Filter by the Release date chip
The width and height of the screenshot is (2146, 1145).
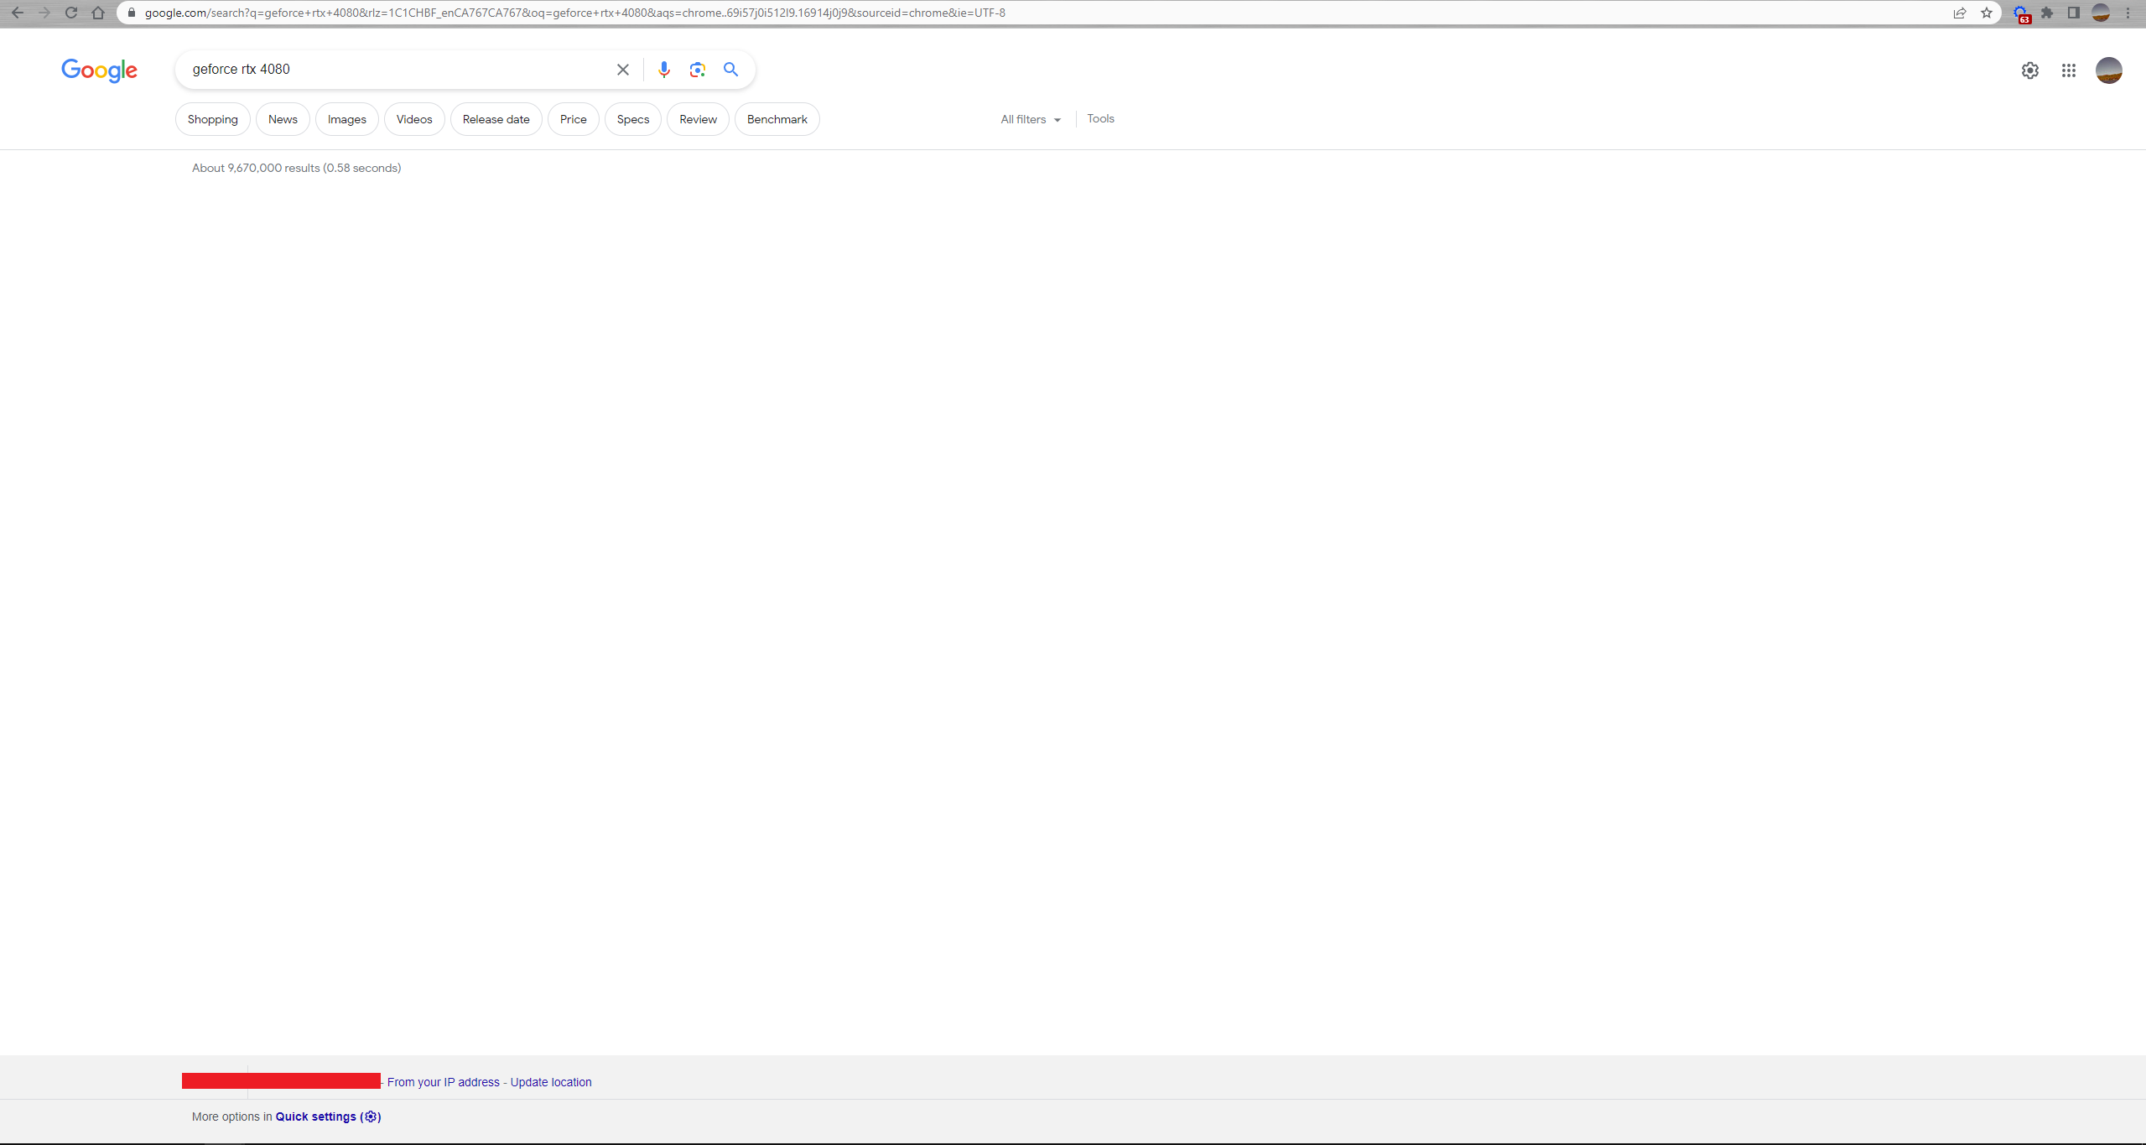496,119
